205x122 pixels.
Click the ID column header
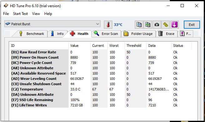[39, 46]
